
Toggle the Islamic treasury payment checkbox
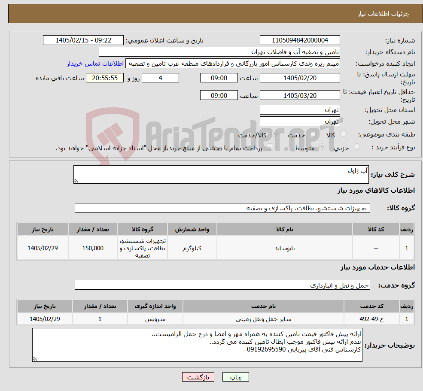[270, 147]
